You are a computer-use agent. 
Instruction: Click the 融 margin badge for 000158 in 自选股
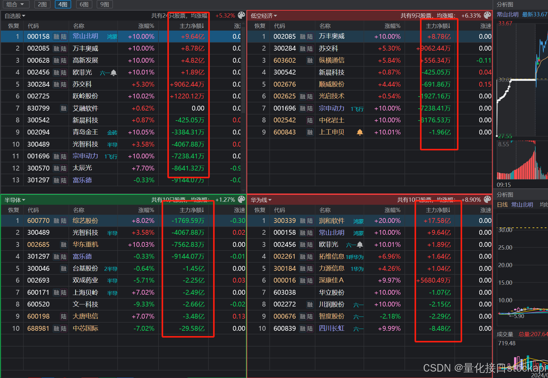point(56,37)
